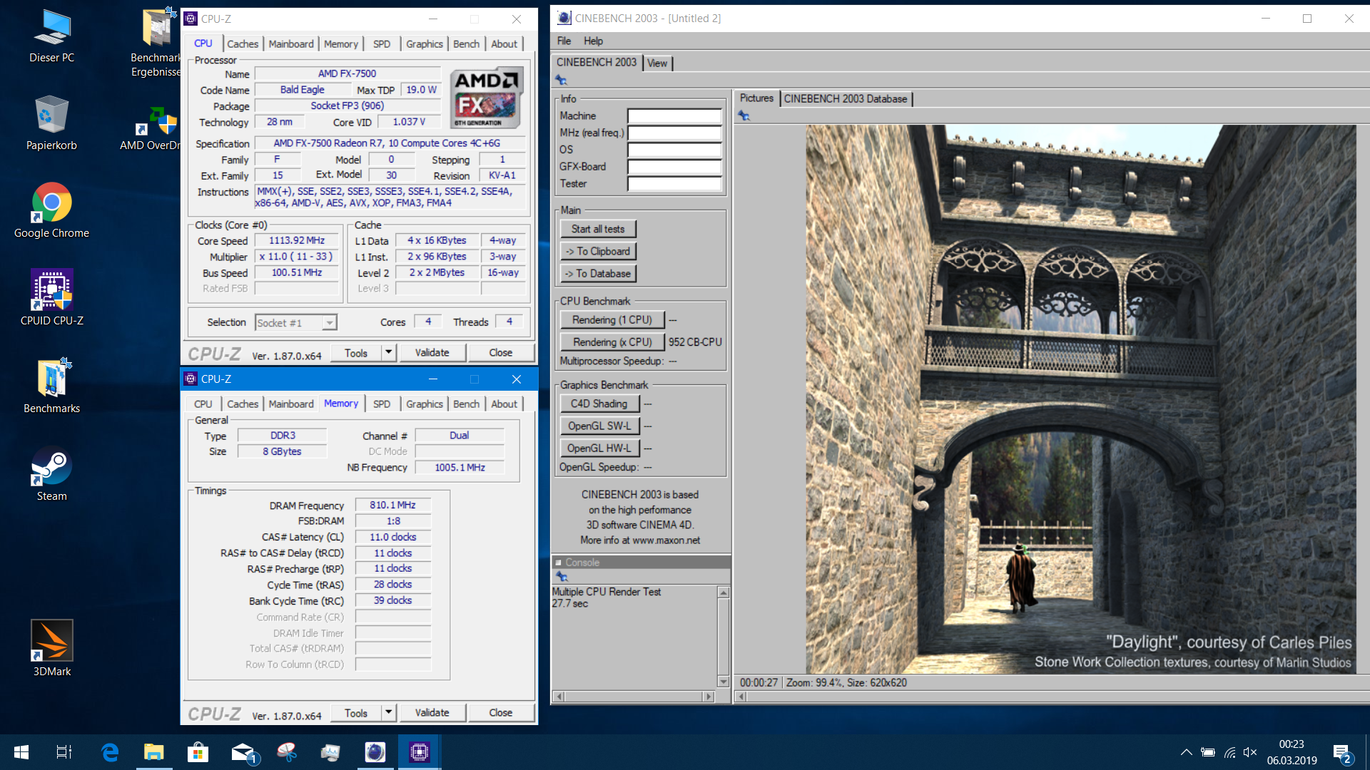Click pin icon under Pictures tab
The height and width of the screenshot is (770, 1370).
click(744, 115)
